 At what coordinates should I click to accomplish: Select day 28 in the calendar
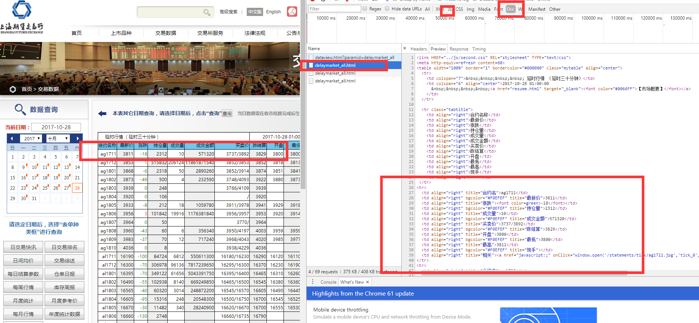click(77, 188)
